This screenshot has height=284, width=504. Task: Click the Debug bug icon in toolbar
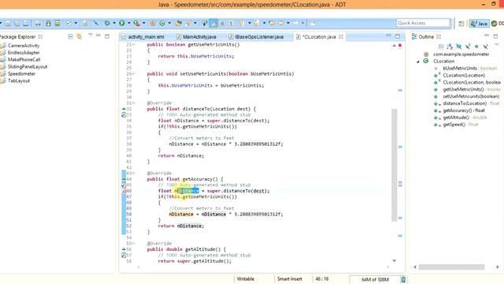107,23
